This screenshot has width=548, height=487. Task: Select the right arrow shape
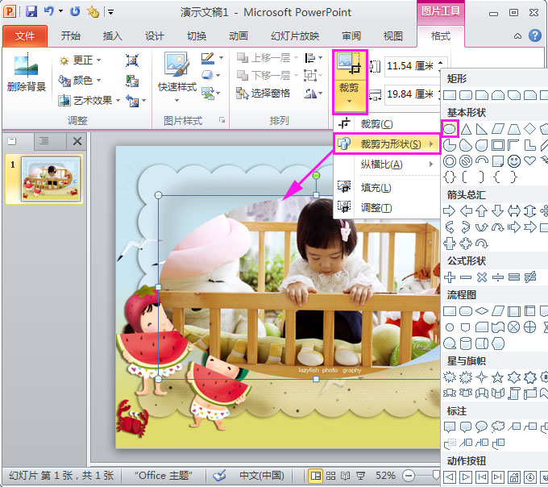click(450, 210)
